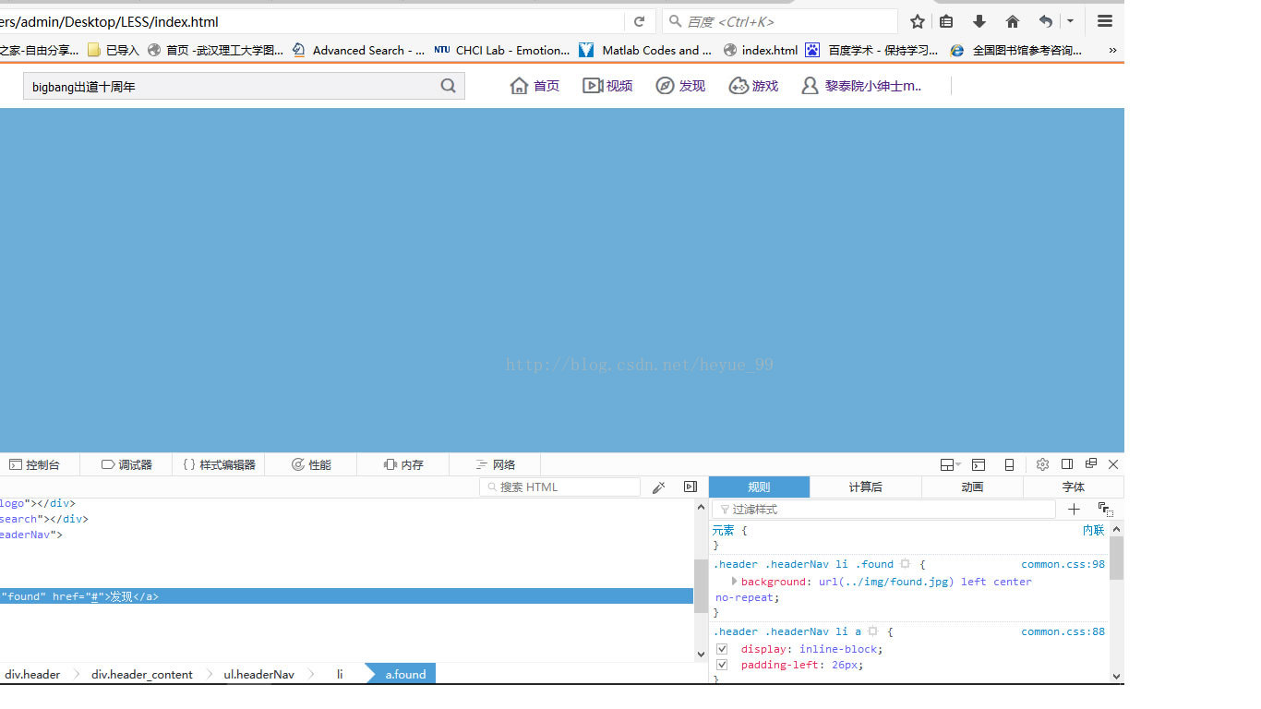The height and width of the screenshot is (709, 1261).
Task: Open the Firefox hamburger menu
Action: 1104,21
